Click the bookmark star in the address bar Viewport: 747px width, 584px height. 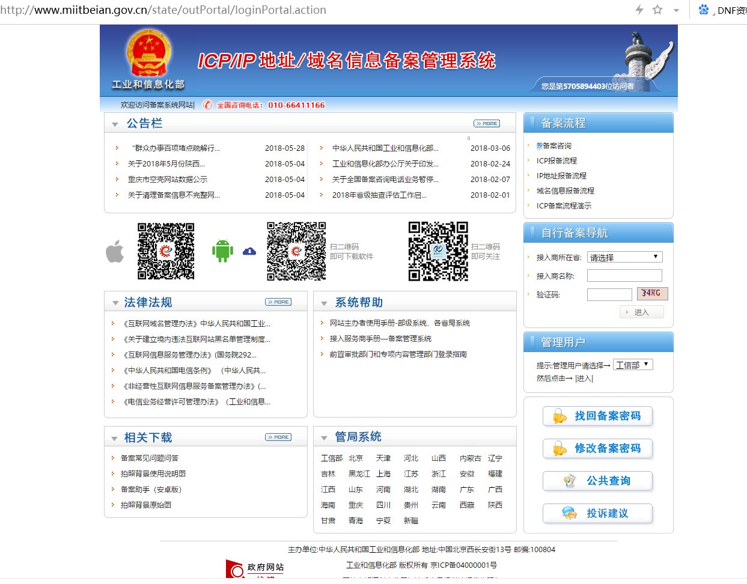[657, 10]
